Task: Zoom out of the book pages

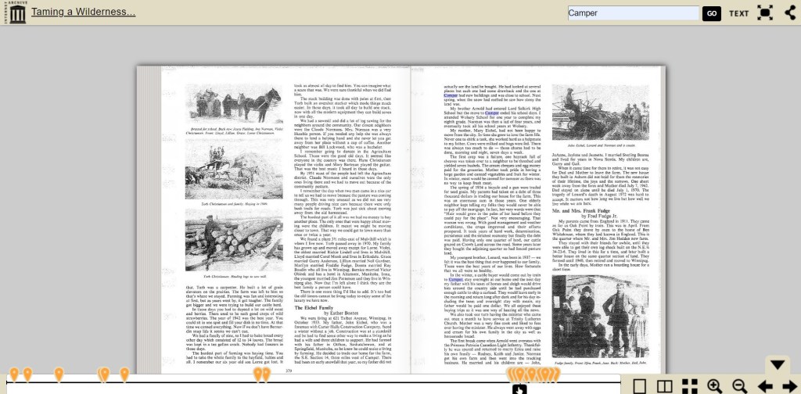Action: (739, 386)
